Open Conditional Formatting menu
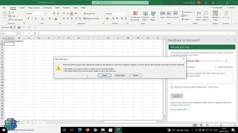 coord(135,16)
